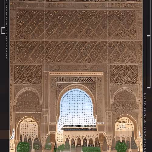Click the Alhambra courtyard image in center
The height and width of the screenshot is (152, 152).
[76, 76]
